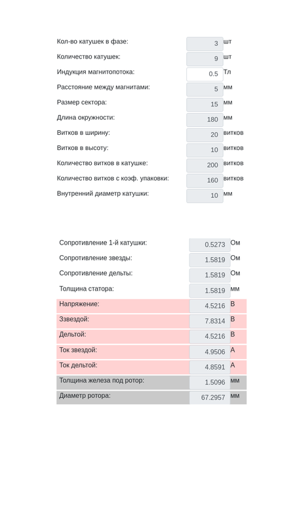Click the витков с коэф. упаковки field

point(205,181)
